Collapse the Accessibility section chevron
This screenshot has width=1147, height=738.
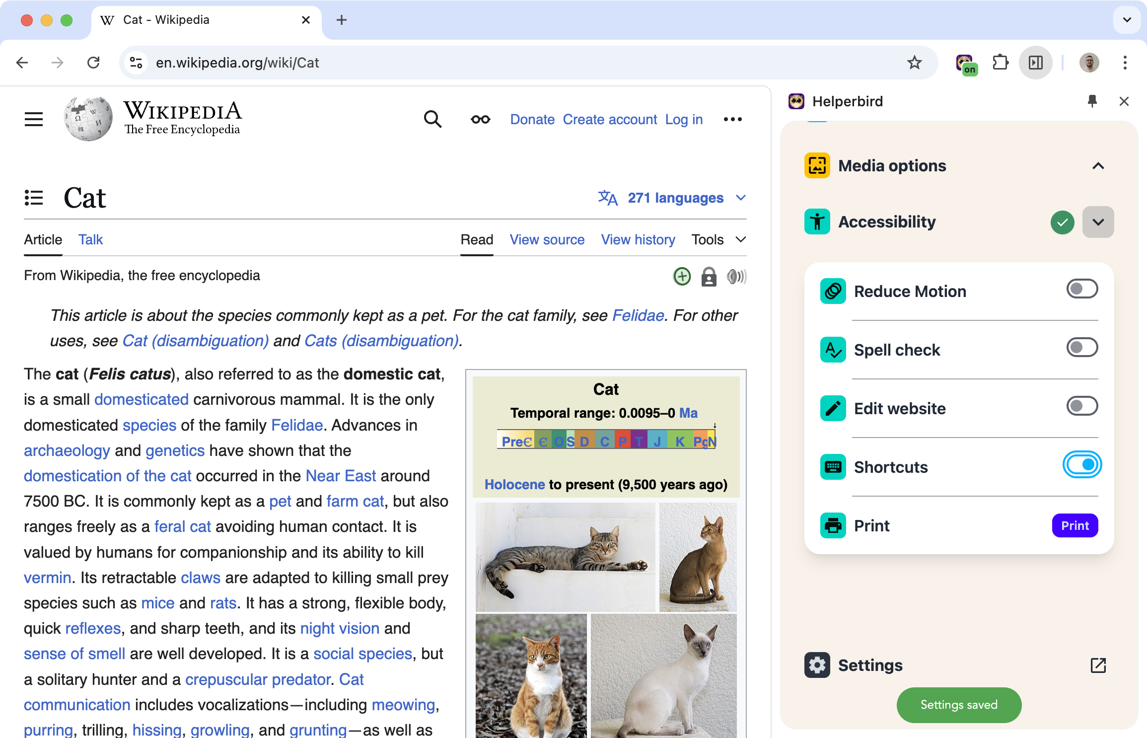pos(1098,222)
